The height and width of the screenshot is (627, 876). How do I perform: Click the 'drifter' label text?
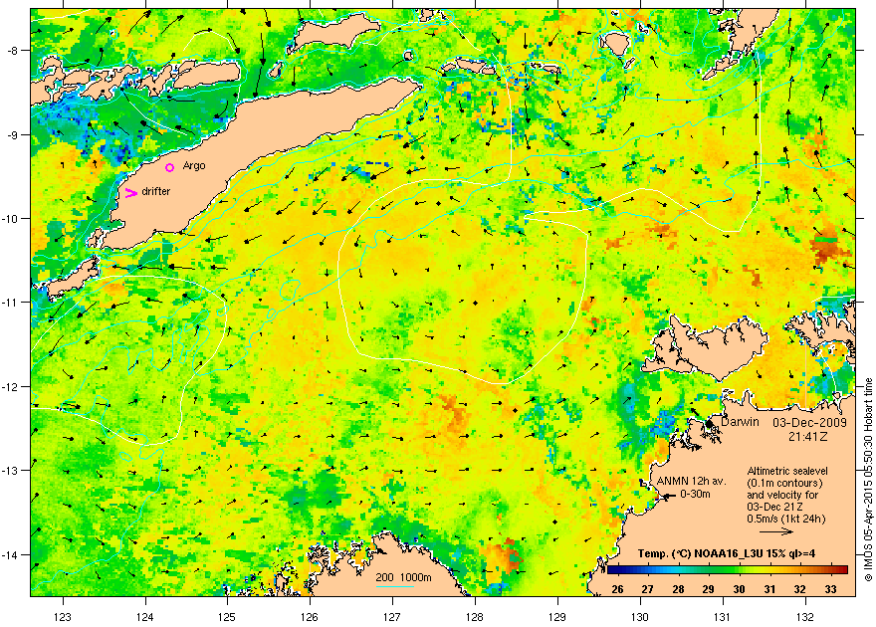coord(156,191)
